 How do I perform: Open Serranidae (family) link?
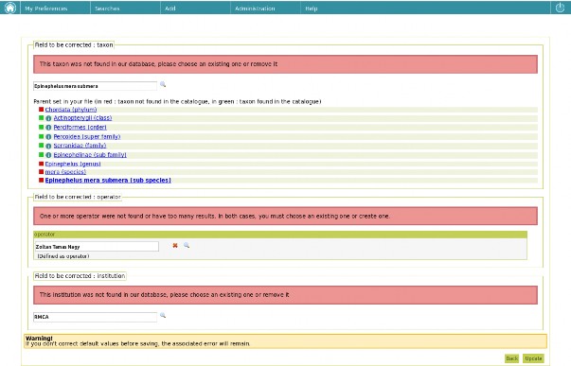(80, 146)
